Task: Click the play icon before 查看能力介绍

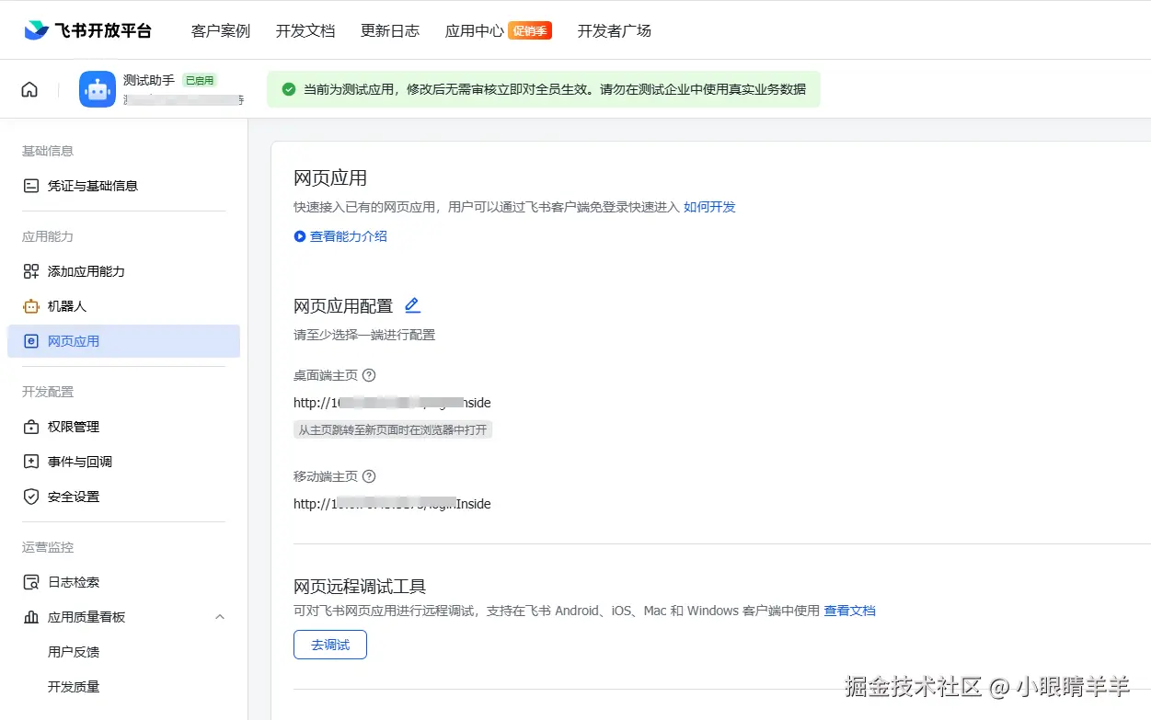Action: pyautogui.click(x=299, y=236)
